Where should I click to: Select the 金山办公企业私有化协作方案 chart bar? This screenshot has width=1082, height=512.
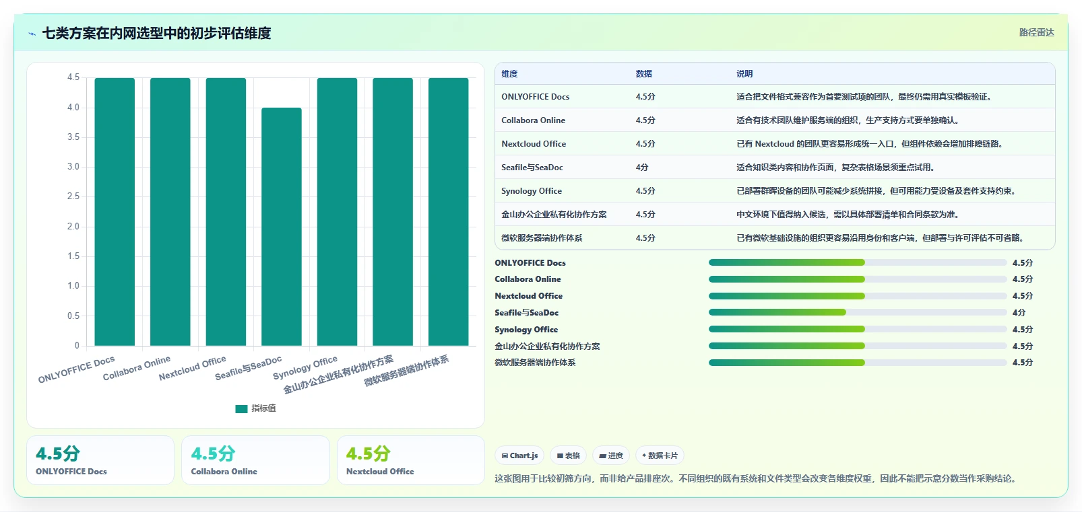pos(393,212)
